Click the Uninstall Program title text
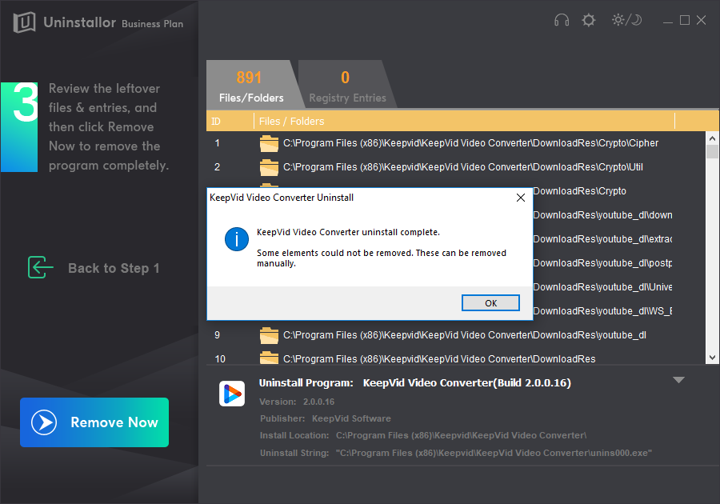 pyautogui.click(x=415, y=383)
